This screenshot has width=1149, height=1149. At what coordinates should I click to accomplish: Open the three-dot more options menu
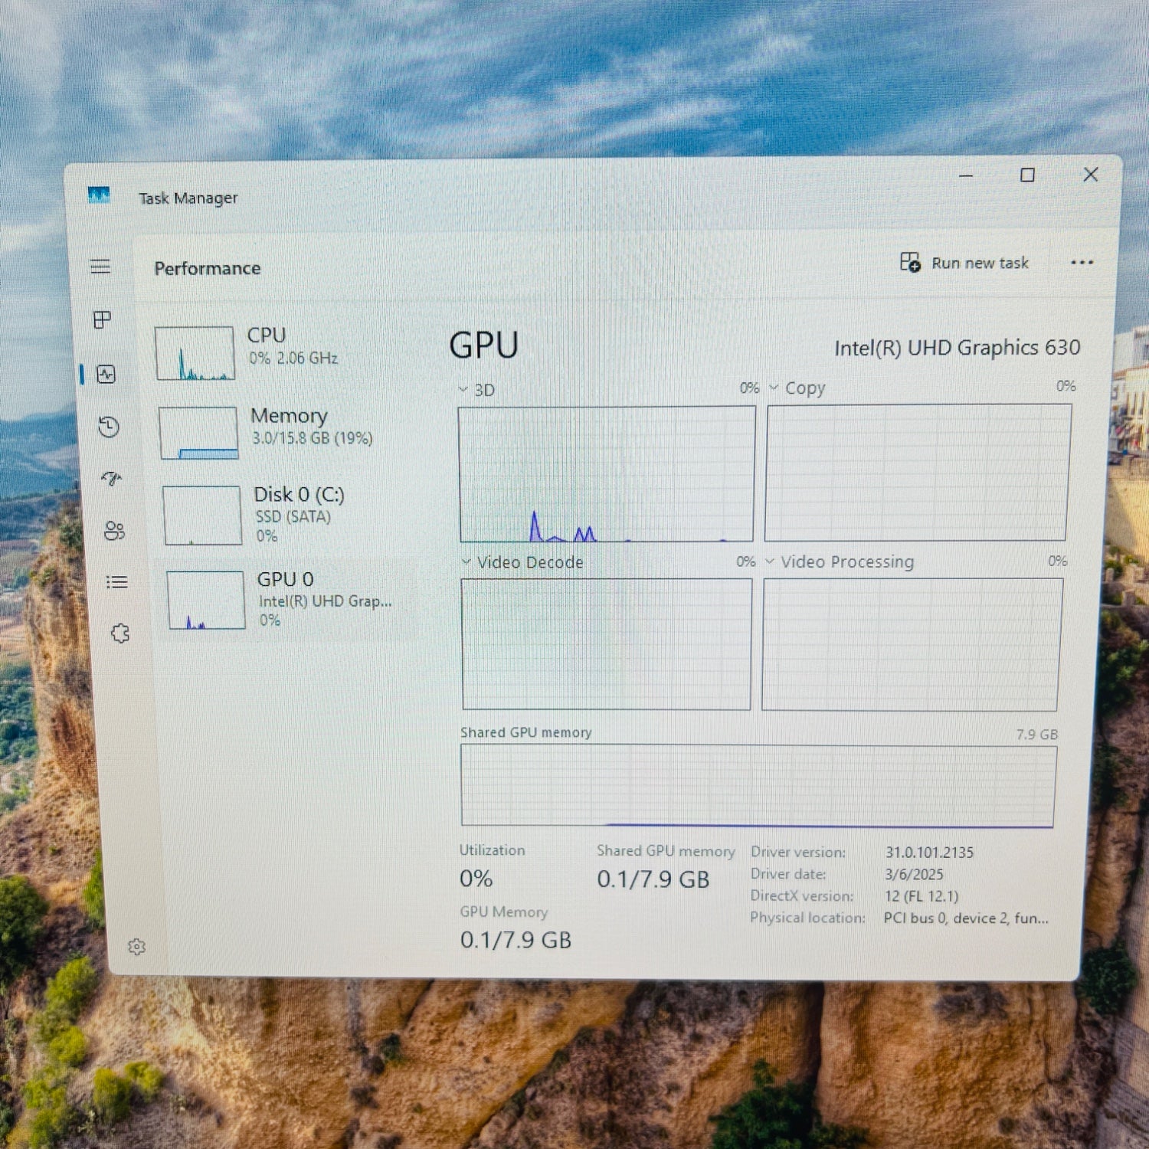(1082, 263)
